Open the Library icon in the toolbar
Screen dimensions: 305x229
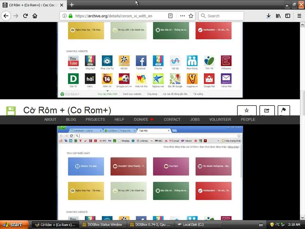(x=278, y=16)
